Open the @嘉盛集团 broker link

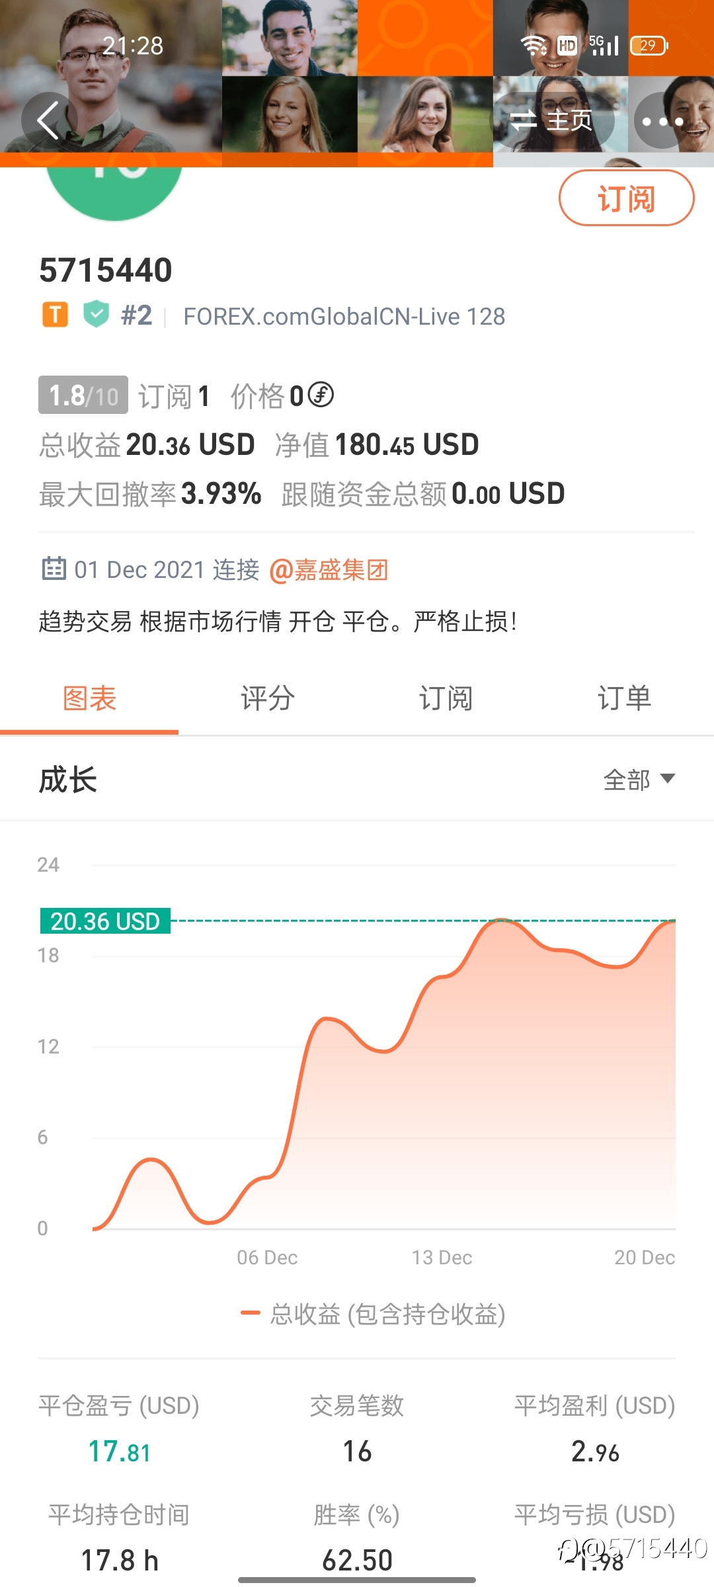click(x=329, y=569)
